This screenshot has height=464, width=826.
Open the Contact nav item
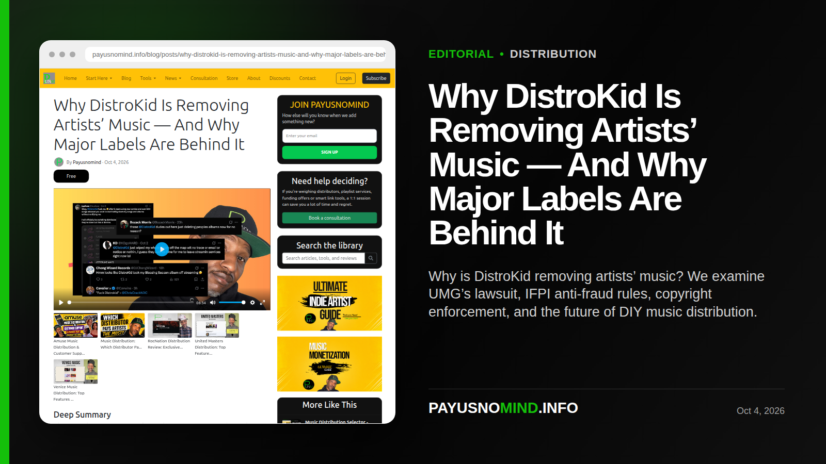tap(307, 78)
